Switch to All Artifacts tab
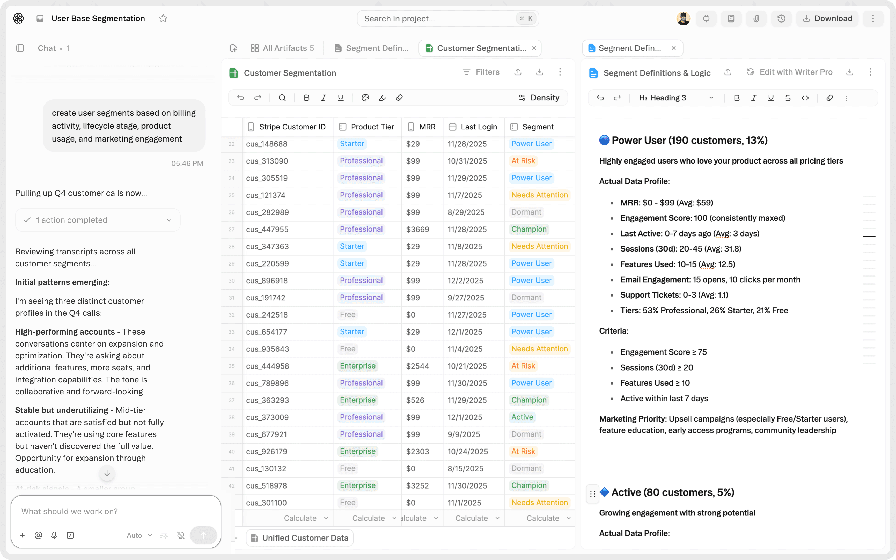This screenshot has width=896, height=560. [282, 48]
